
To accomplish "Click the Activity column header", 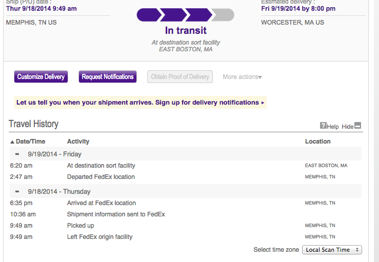I will 78,142.
